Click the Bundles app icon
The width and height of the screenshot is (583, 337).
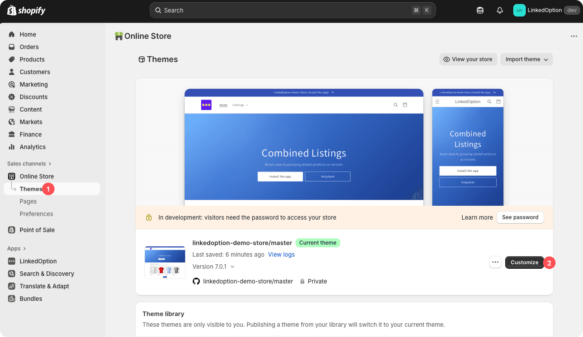tap(12, 299)
